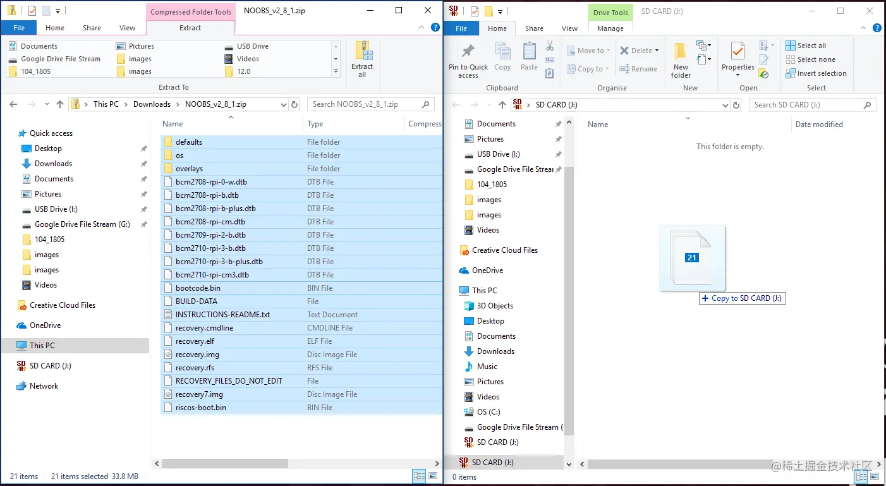The width and height of the screenshot is (886, 486).
Task: Open the Properties dropdown arrow
Action: pyautogui.click(x=737, y=75)
